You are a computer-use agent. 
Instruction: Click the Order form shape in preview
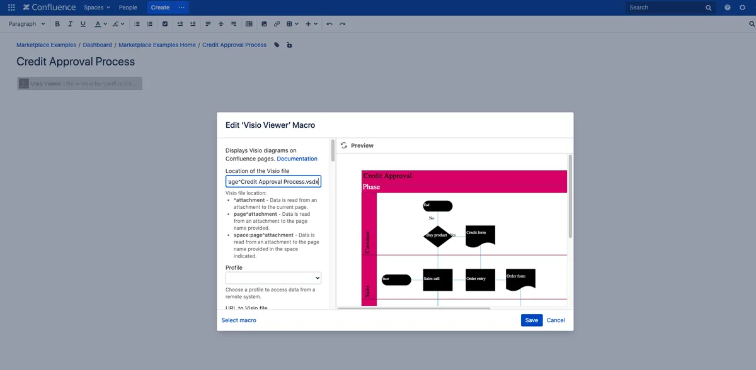coord(520,279)
